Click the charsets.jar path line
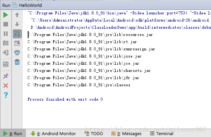211x137 pixels. tap(89, 70)
